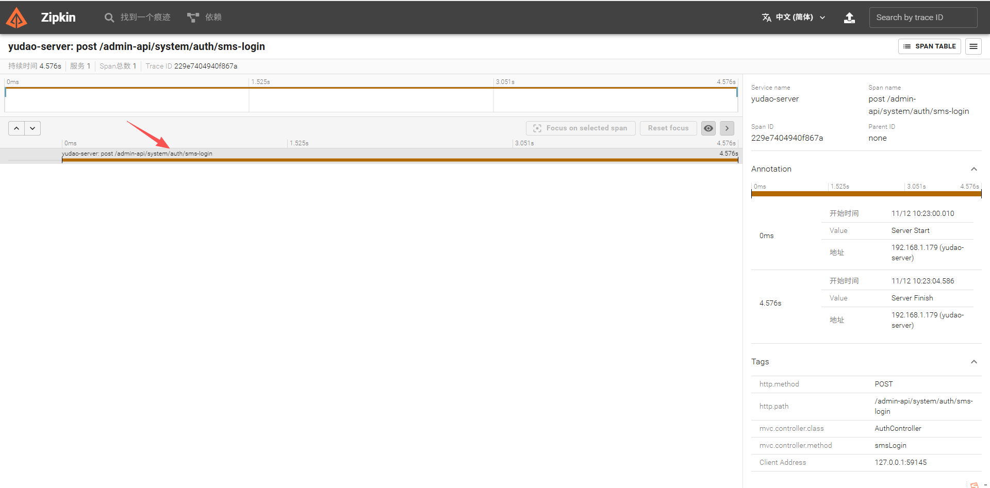
Task: Toggle the eye visibility button
Action: 708,128
